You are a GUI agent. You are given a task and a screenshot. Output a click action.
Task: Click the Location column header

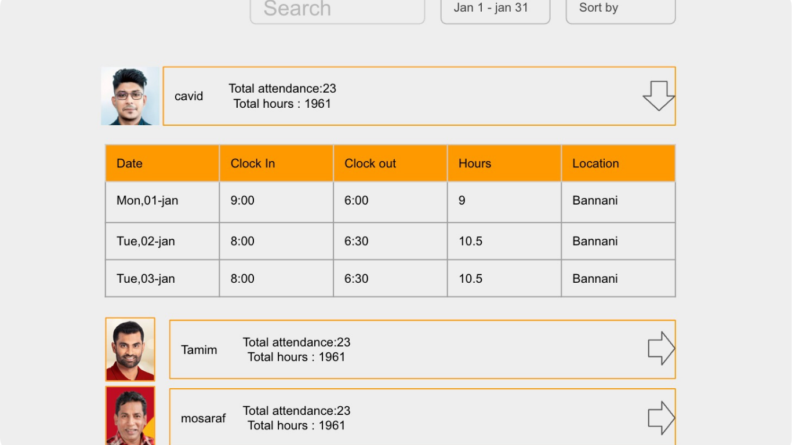[x=618, y=163]
